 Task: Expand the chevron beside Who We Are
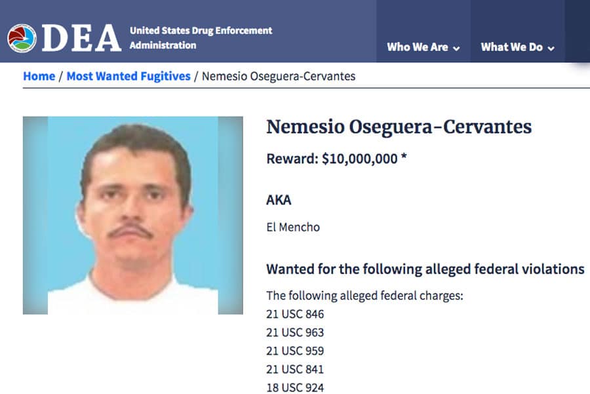click(x=456, y=49)
